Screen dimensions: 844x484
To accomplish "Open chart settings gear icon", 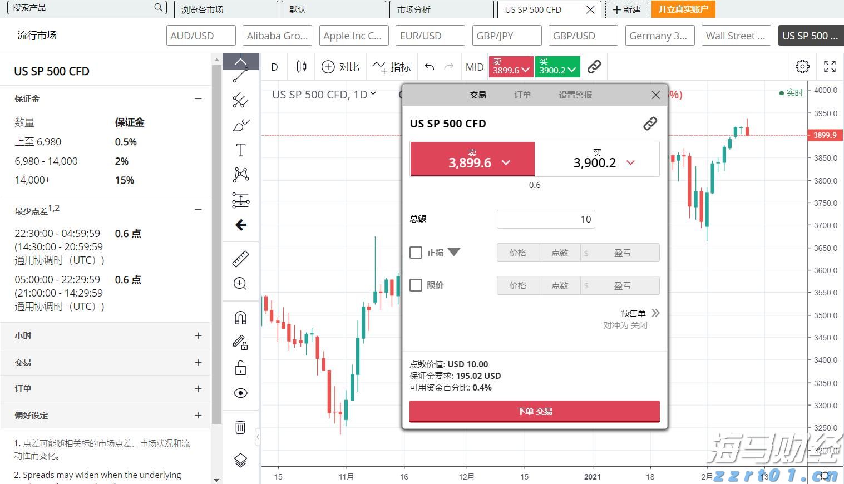I will click(x=802, y=66).
